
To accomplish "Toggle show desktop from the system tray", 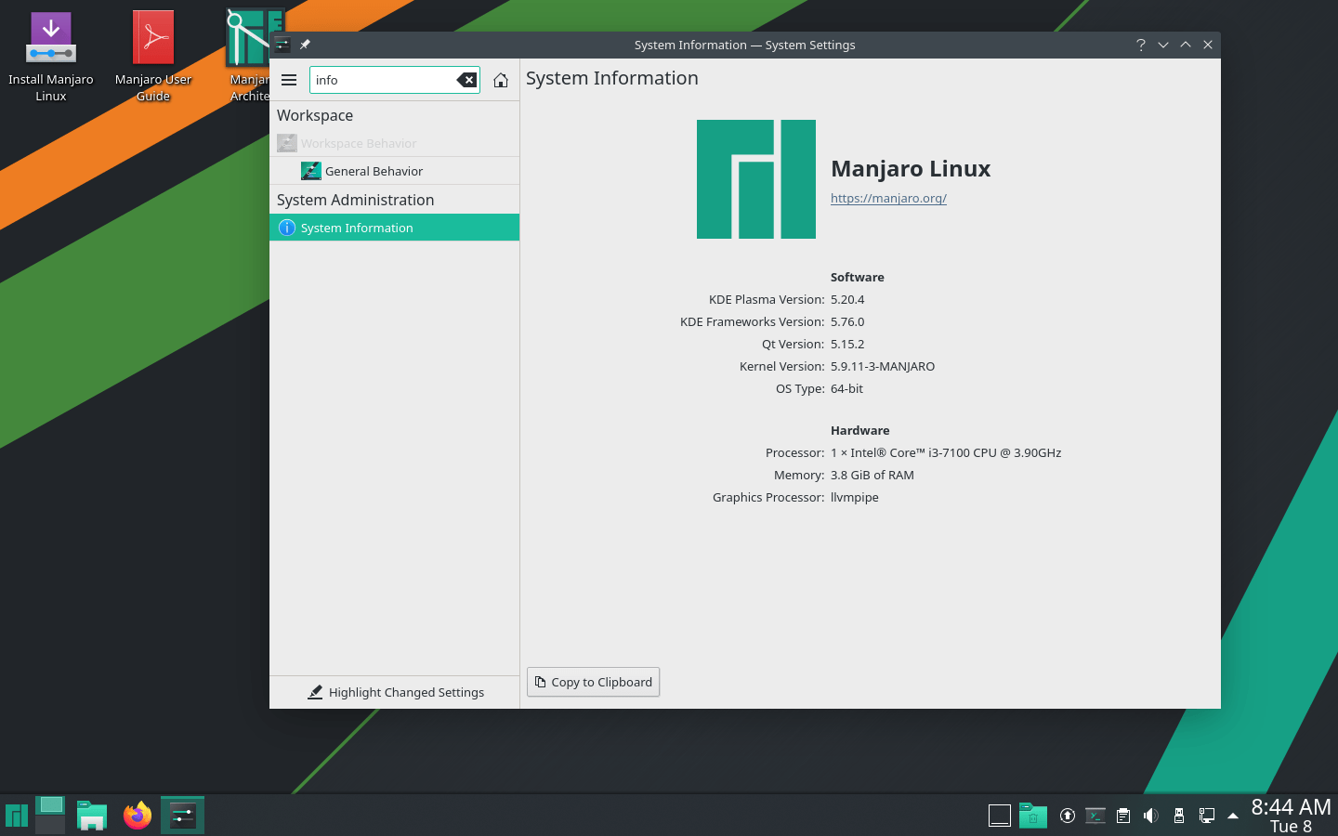I will (999, 815).
